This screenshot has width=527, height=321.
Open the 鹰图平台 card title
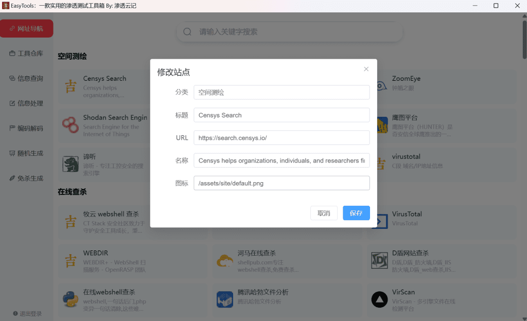[405, 117]
